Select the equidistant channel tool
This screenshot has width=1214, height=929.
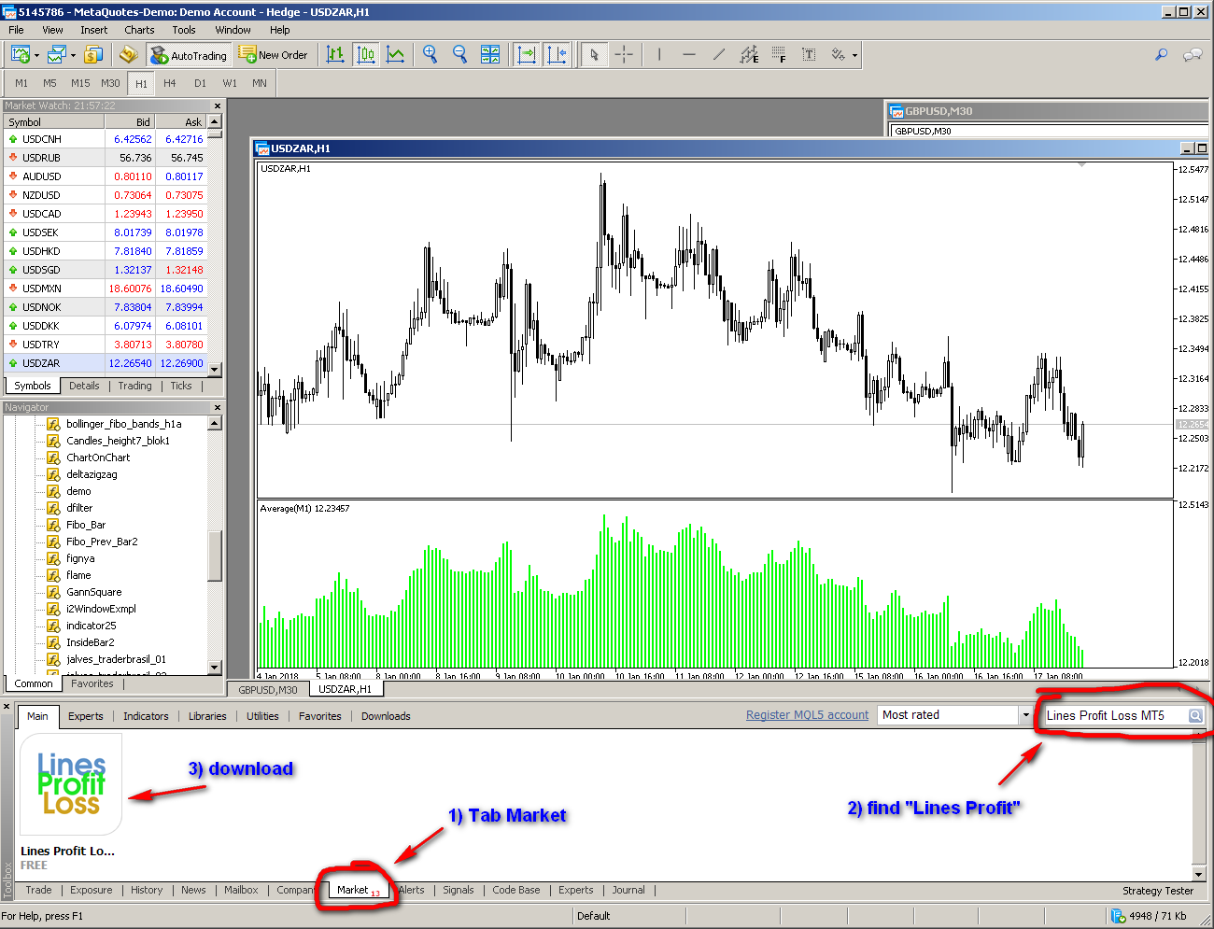[x=749, y=54]
